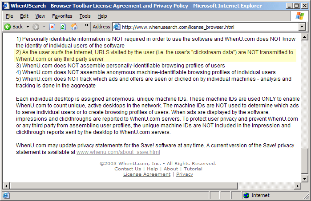Open the View menu

(x=40, y=16)
